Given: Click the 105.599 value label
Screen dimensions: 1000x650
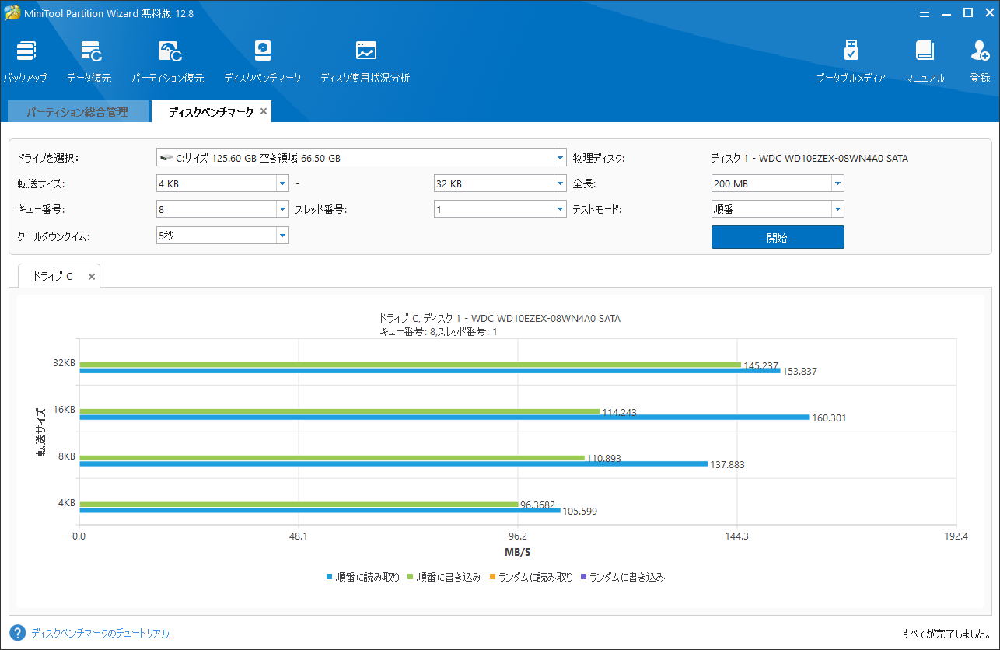Looking at the screenshot, I should tap(579, 512).
